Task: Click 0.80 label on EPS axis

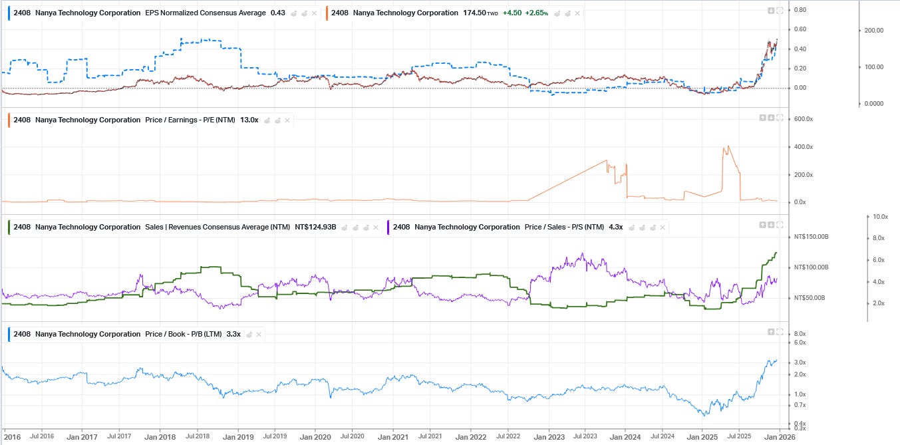Action: pyautogui.click(x=800, y=10)
